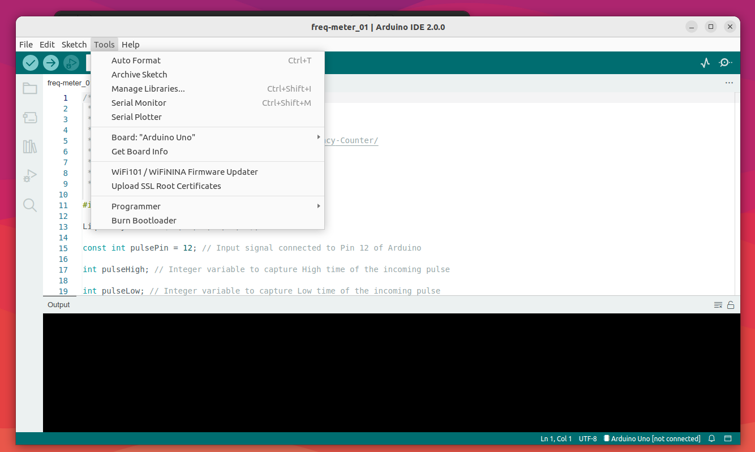Click inside the black Output console area
Viewport: 755px width, 452px height.
(x=392, y=373)
